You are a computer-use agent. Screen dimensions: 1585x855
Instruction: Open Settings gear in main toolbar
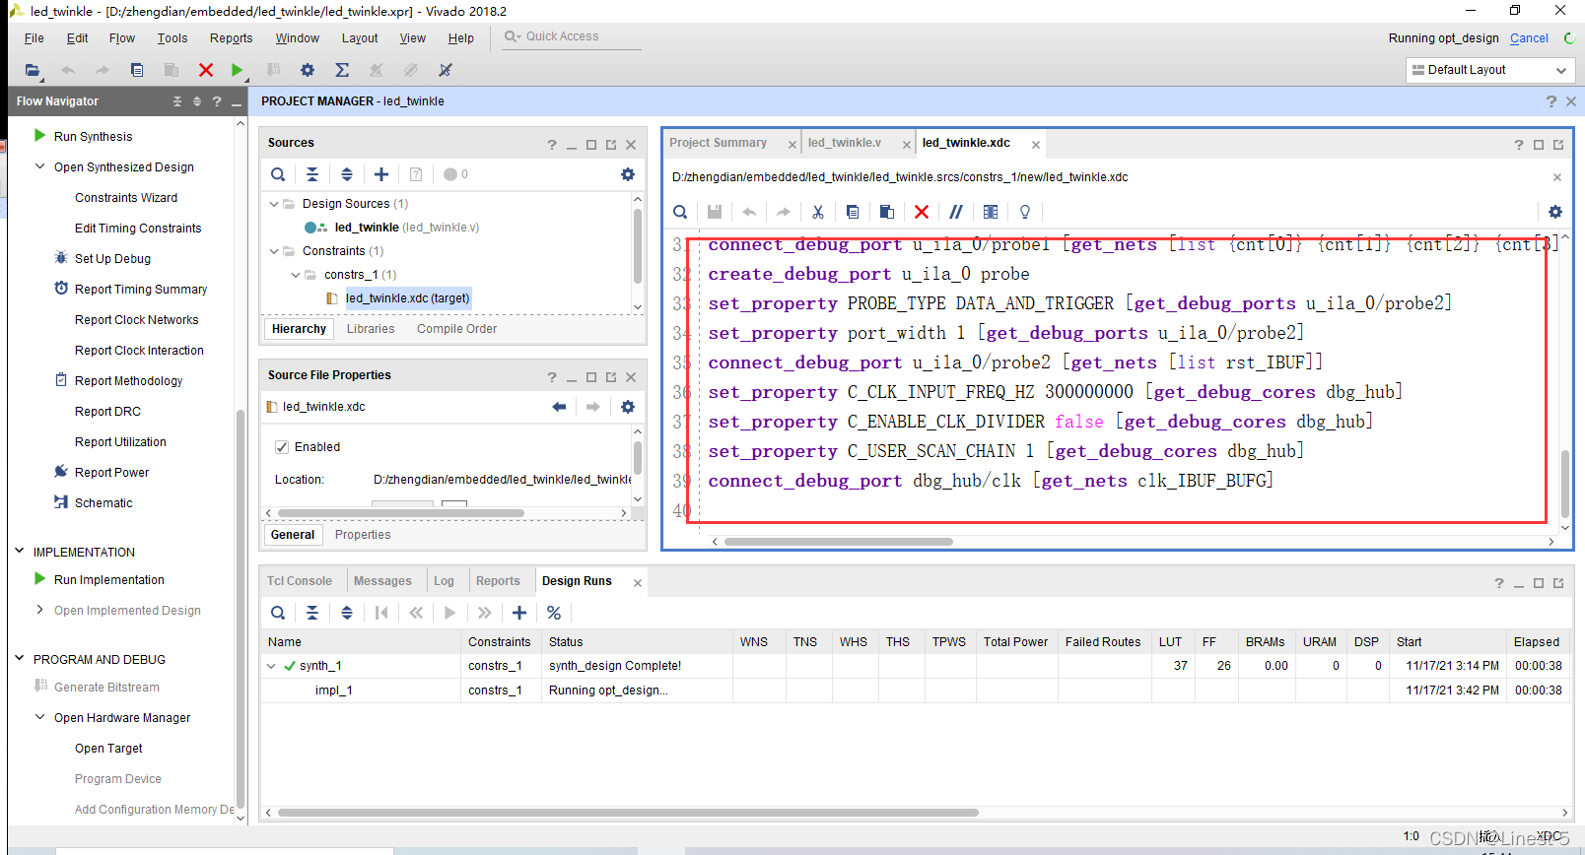click(308, 70)
